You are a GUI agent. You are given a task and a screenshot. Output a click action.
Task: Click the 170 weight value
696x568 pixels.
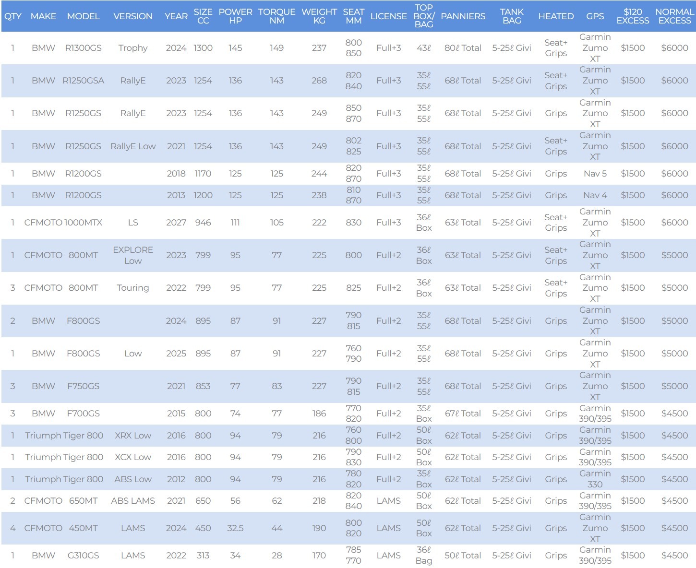(319, 556)
